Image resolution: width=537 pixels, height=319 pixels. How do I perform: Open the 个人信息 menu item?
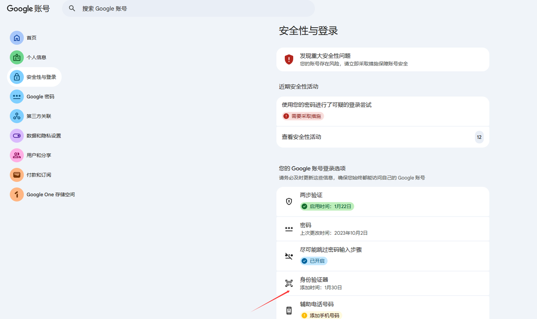coord(29,57)
